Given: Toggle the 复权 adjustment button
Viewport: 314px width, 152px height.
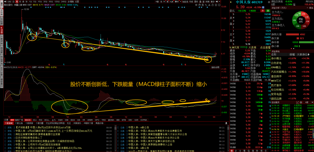Looking at the screenshot, I should coord(197,2).
